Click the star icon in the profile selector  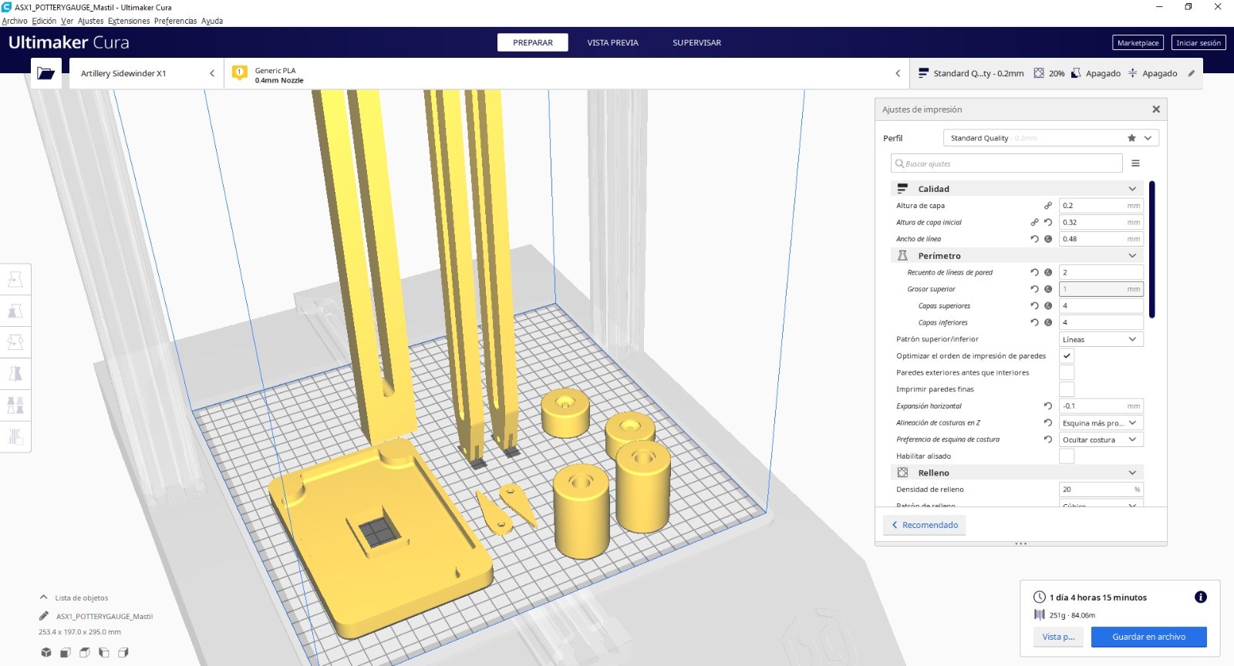click(1131, 138)
